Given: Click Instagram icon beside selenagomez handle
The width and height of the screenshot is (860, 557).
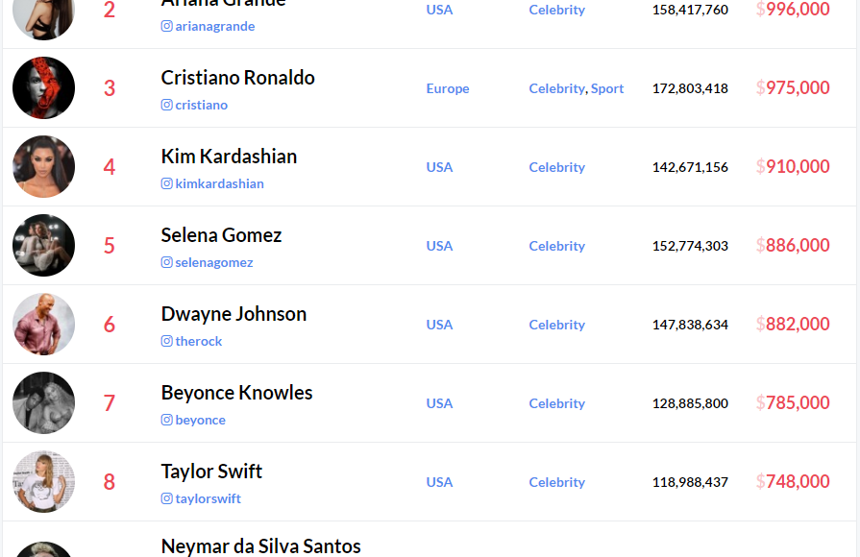Looking at the screenshot, I should [167, 262].
